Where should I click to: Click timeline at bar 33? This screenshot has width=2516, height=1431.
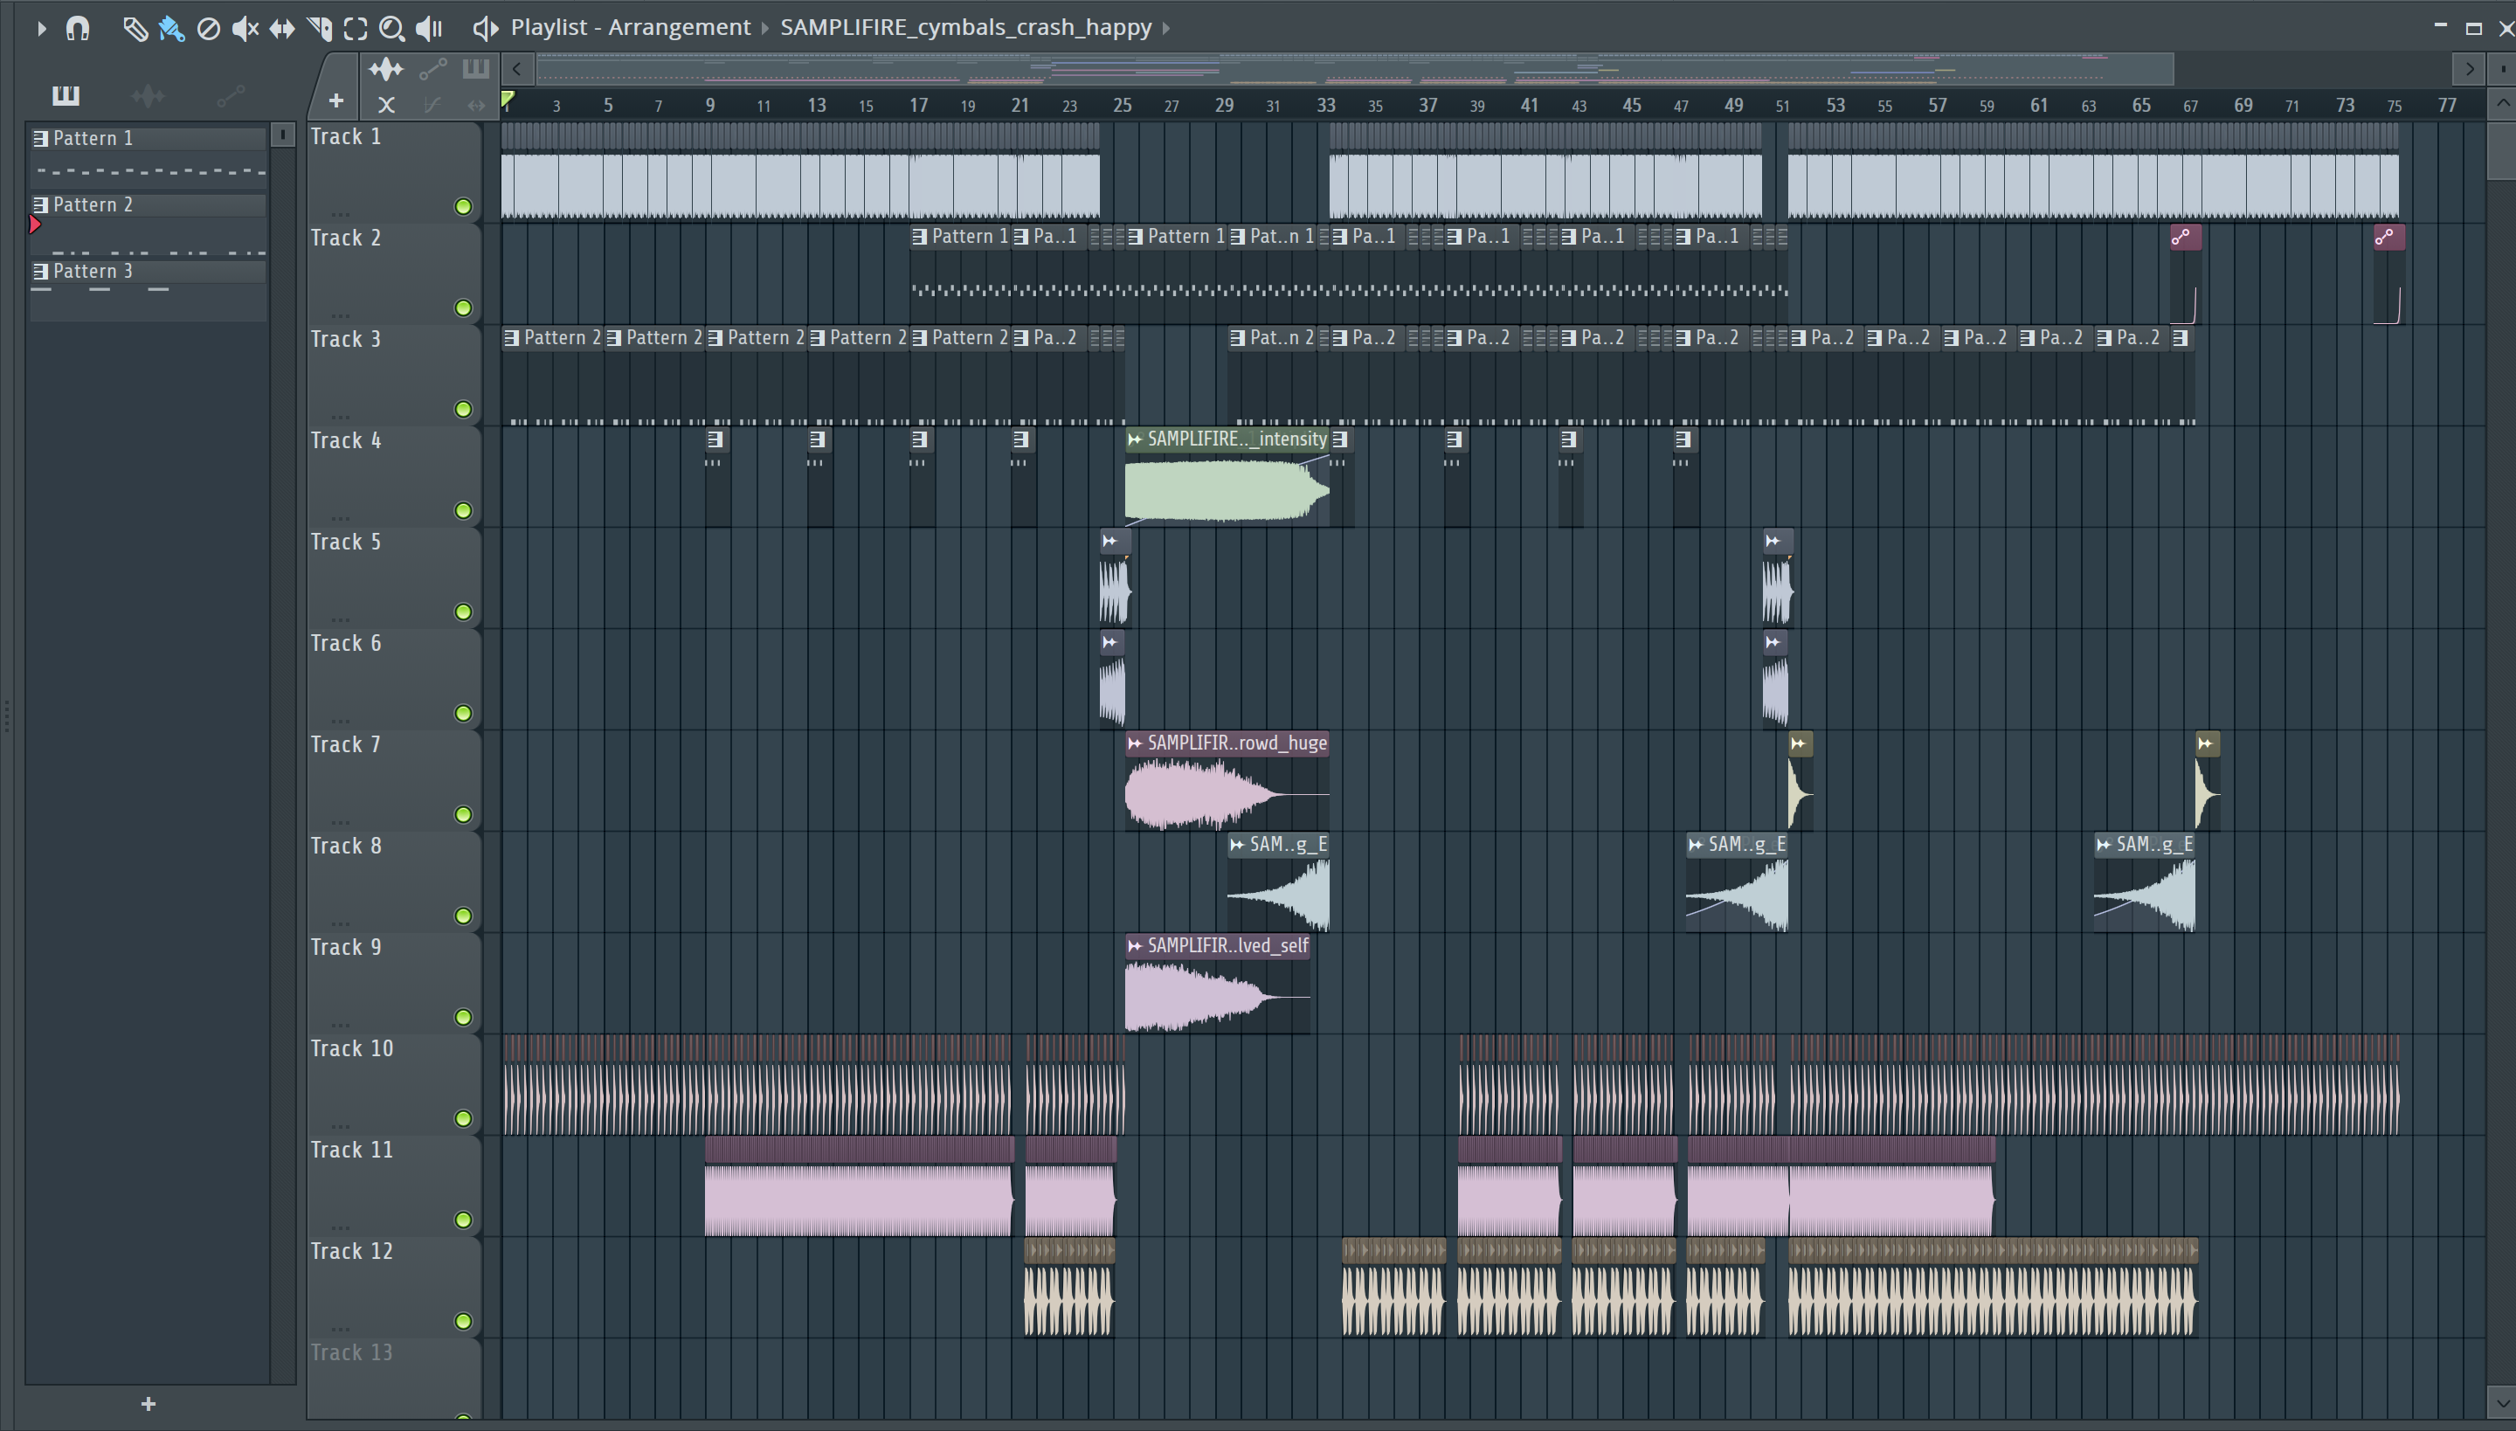coord(1326,105)
